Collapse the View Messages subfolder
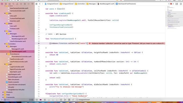183x103 pixels. [x=7, y=34]
